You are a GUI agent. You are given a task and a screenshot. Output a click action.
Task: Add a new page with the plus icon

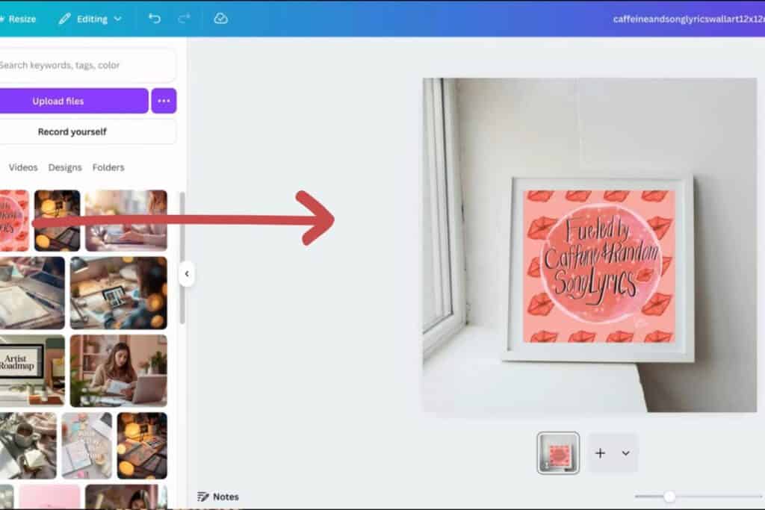[600, 453]
